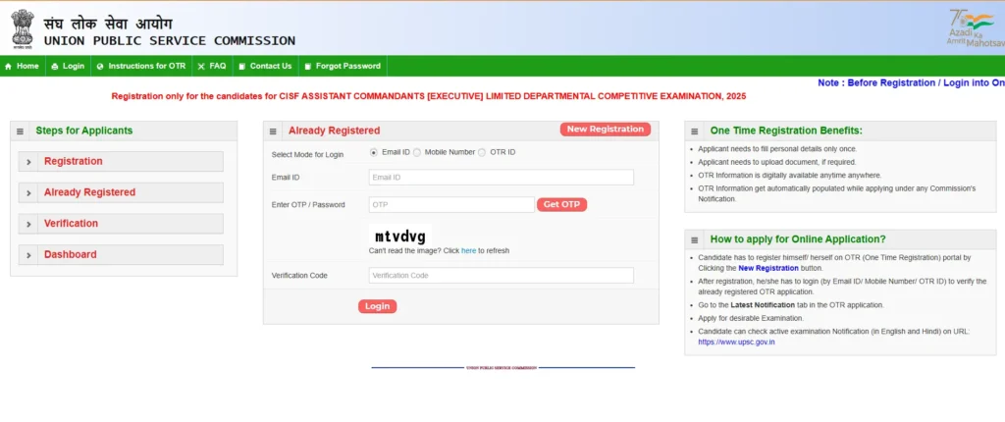Open the https://www.upsc.gov.in link
The width and height of the screenshot is (1005, 422).
pyautogui.click(x=736, y=342)
